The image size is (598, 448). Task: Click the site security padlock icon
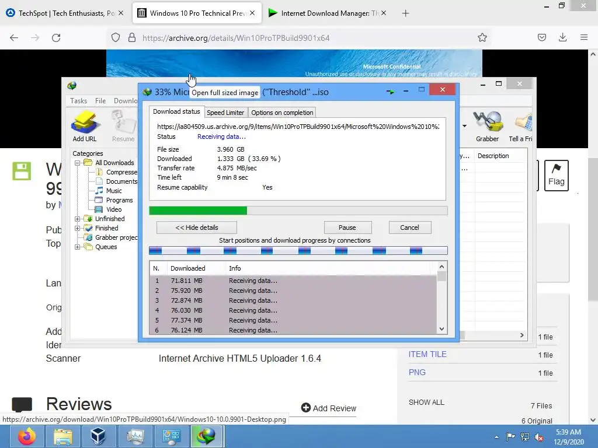tap(132, 37)
